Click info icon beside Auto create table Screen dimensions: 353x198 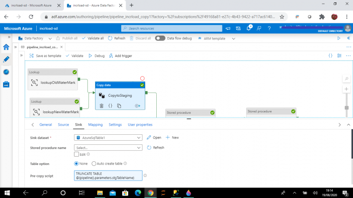125,164
